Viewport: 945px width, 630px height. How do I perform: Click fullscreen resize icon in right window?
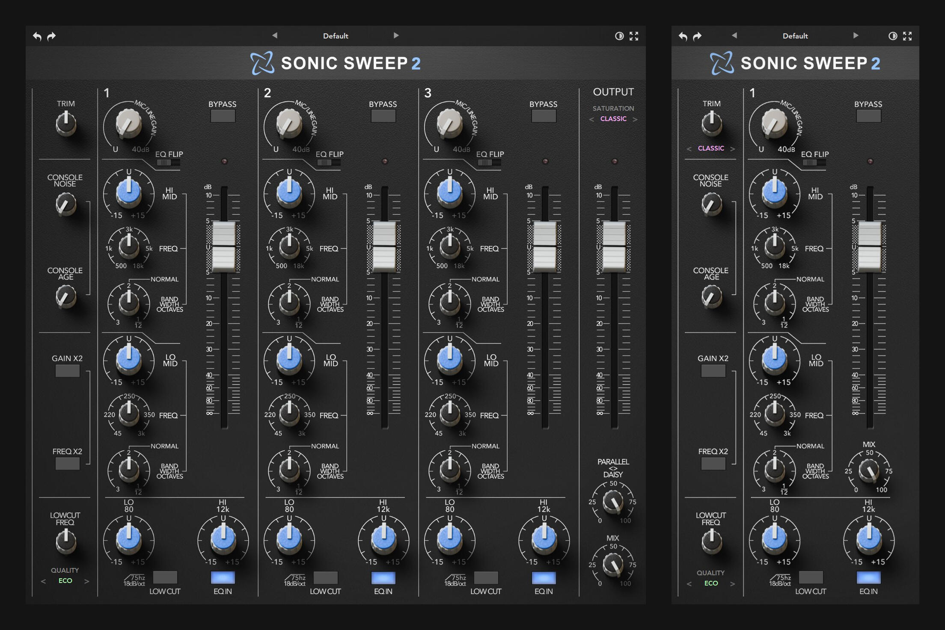(907, 36)
